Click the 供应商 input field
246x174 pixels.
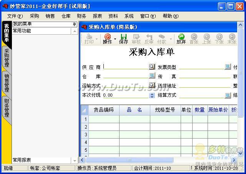point(126,67)
